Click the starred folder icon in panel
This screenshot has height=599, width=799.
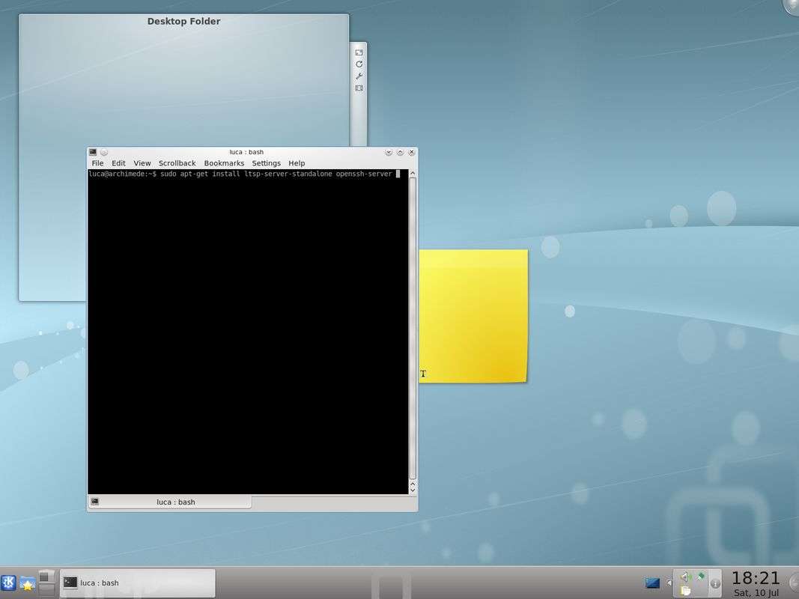(28, 583)
